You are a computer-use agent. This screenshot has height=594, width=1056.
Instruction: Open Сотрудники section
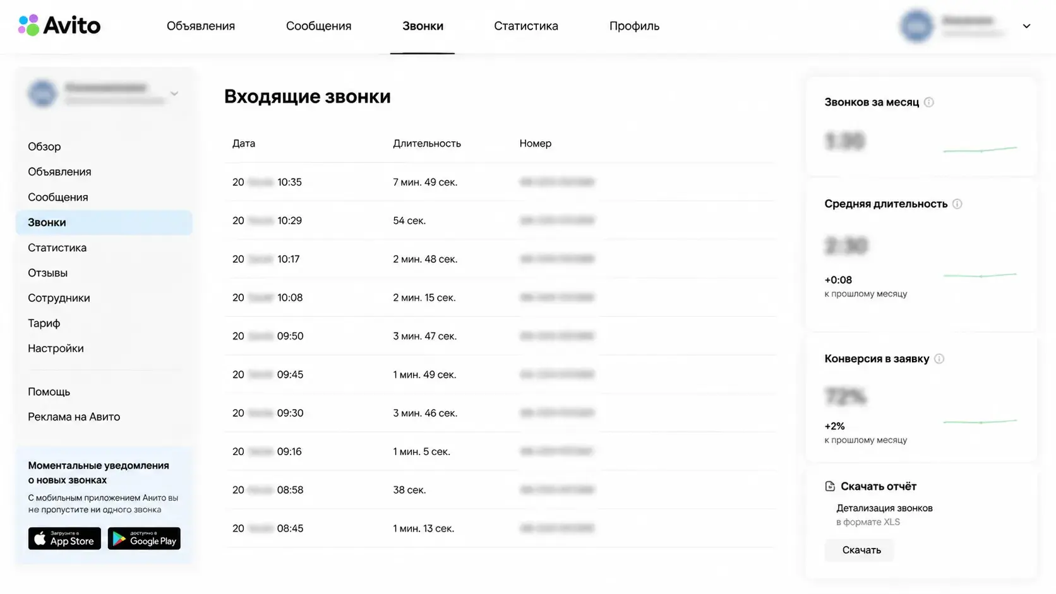point(59,298)
